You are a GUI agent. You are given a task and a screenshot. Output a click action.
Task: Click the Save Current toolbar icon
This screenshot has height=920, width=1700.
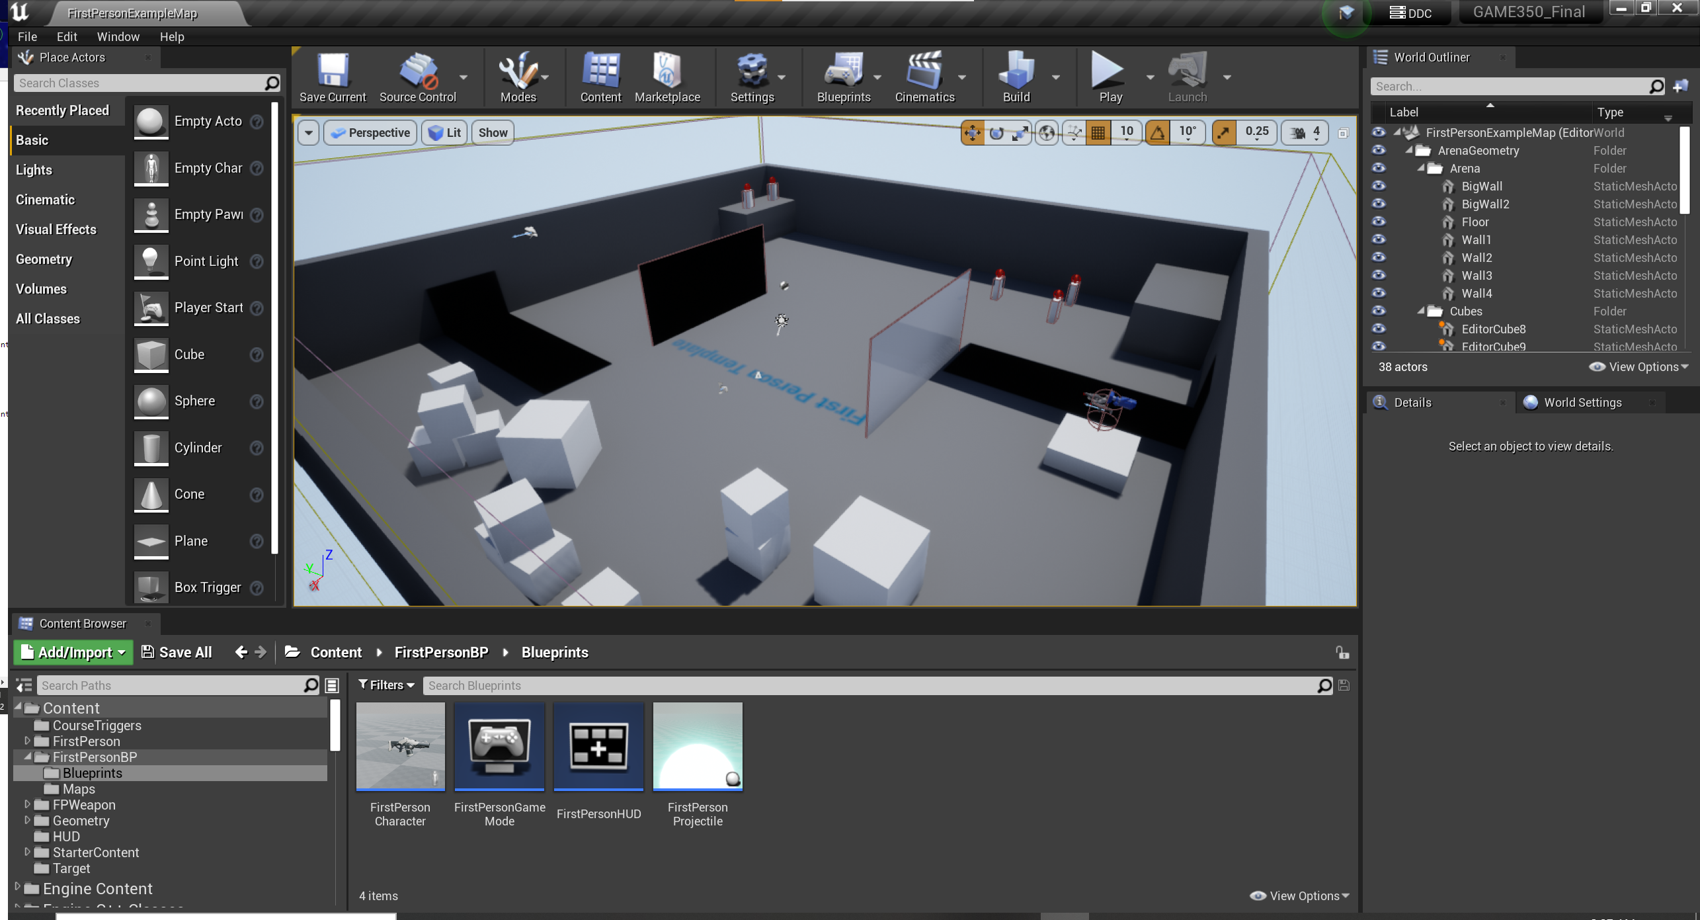[x=333, y=77]
